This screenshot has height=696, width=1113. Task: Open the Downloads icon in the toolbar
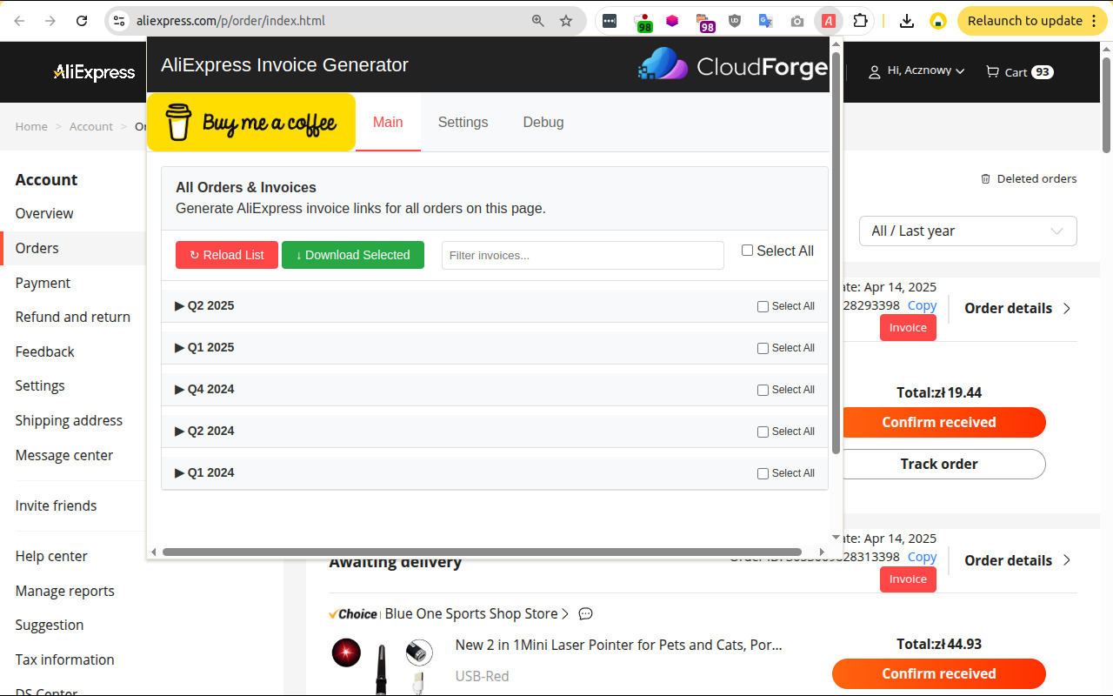click(x=906, y=20)
